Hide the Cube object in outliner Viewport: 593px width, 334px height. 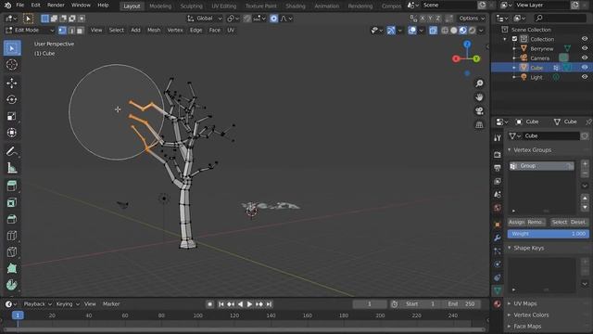pos(585,68)
